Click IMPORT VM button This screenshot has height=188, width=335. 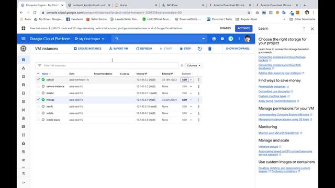(119, 49)
